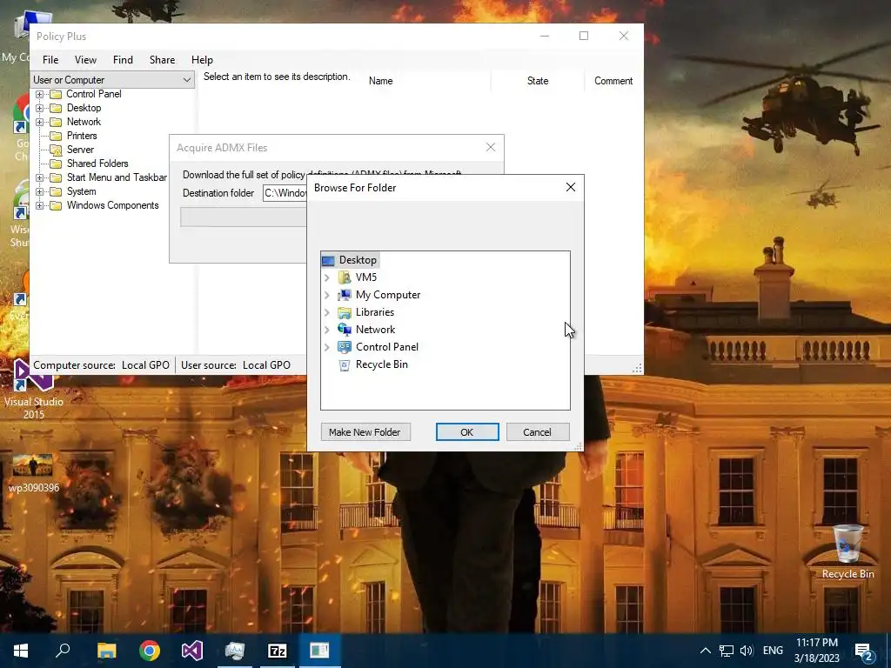Close the Browse For Folder dialog
Image resolution: width=891 pixels, height=668 pixels.
click(571, 188)
